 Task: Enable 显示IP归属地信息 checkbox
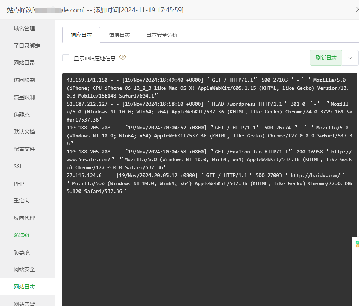[x=66, y=58]
